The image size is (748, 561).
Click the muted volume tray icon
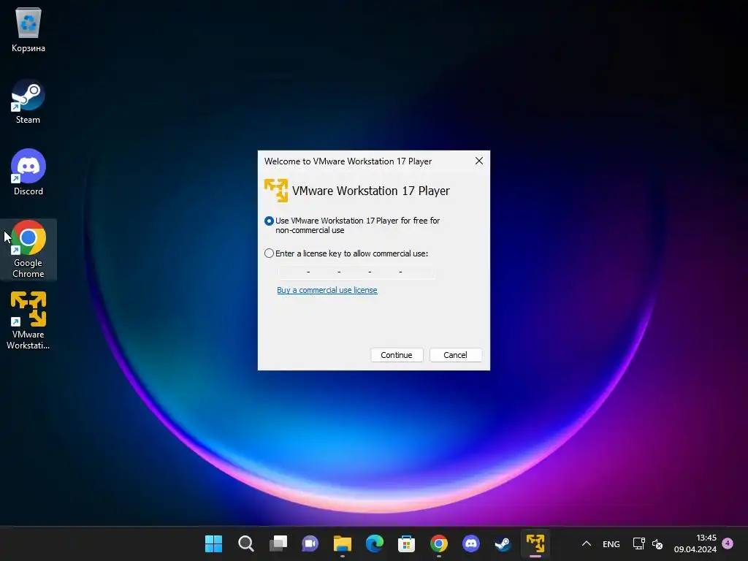(657, 543)
